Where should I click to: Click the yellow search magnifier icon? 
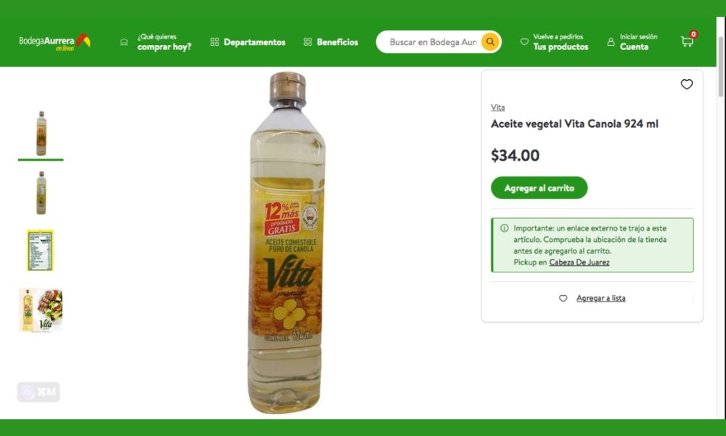tap(491, 42)
